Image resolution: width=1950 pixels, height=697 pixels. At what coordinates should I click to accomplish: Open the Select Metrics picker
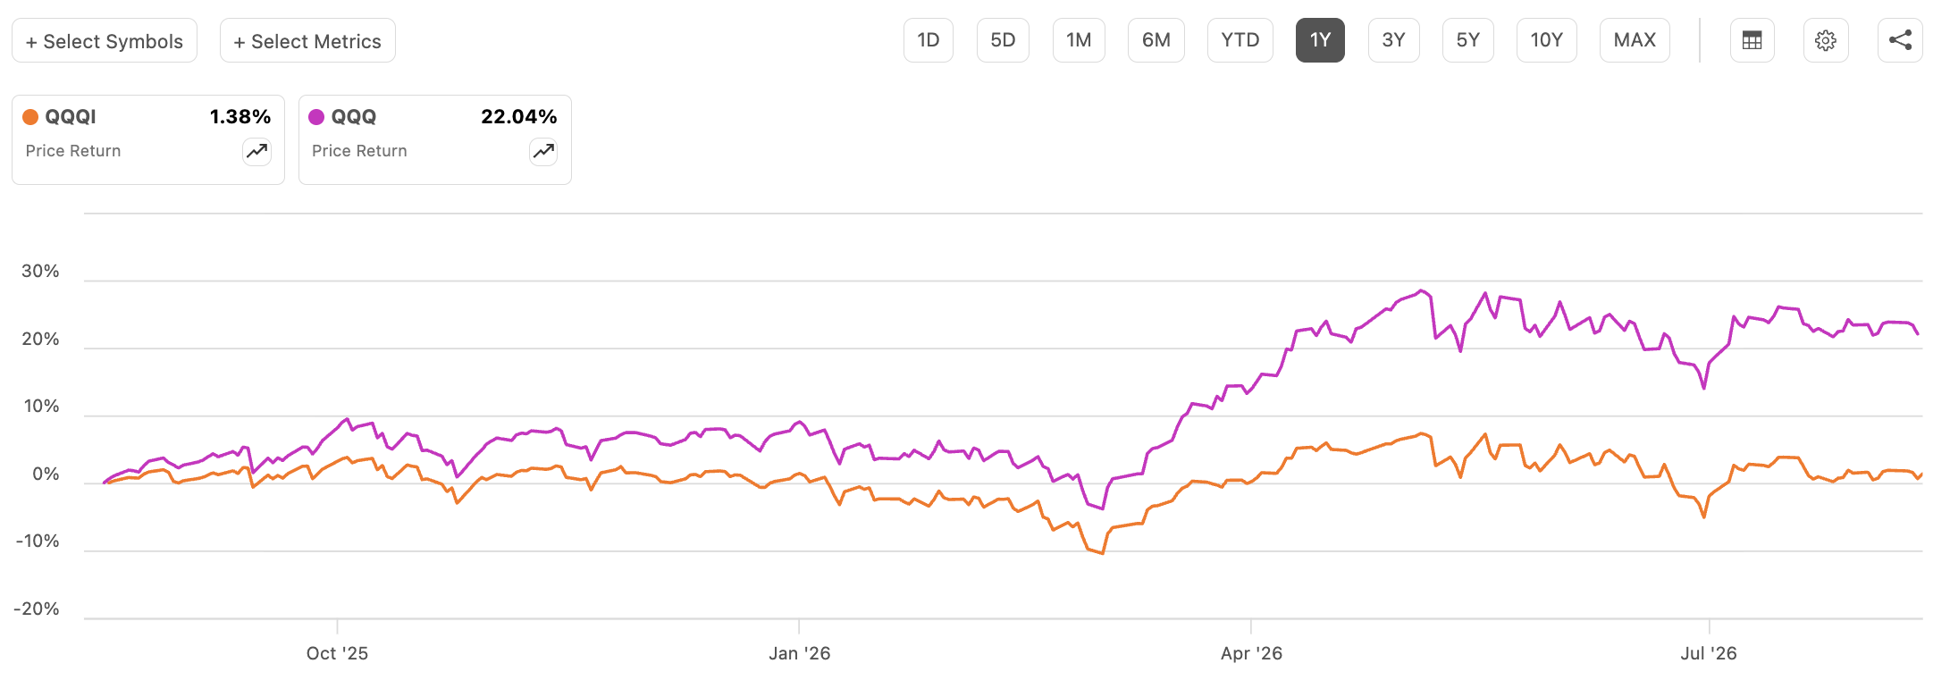[x=307, y=41]
